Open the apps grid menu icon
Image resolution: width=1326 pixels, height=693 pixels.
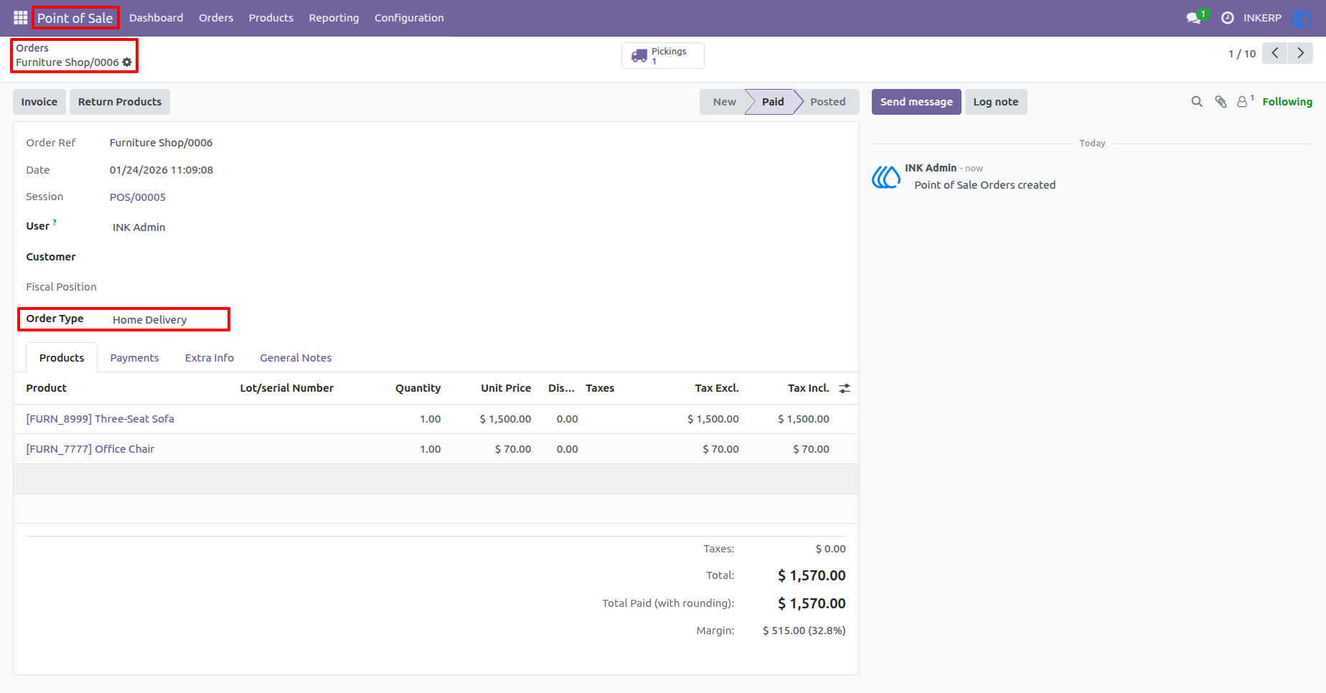tap(20, 17)
